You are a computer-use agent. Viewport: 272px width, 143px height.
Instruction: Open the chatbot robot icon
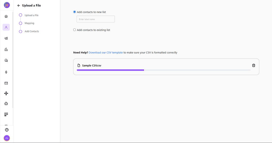(6, 103)
